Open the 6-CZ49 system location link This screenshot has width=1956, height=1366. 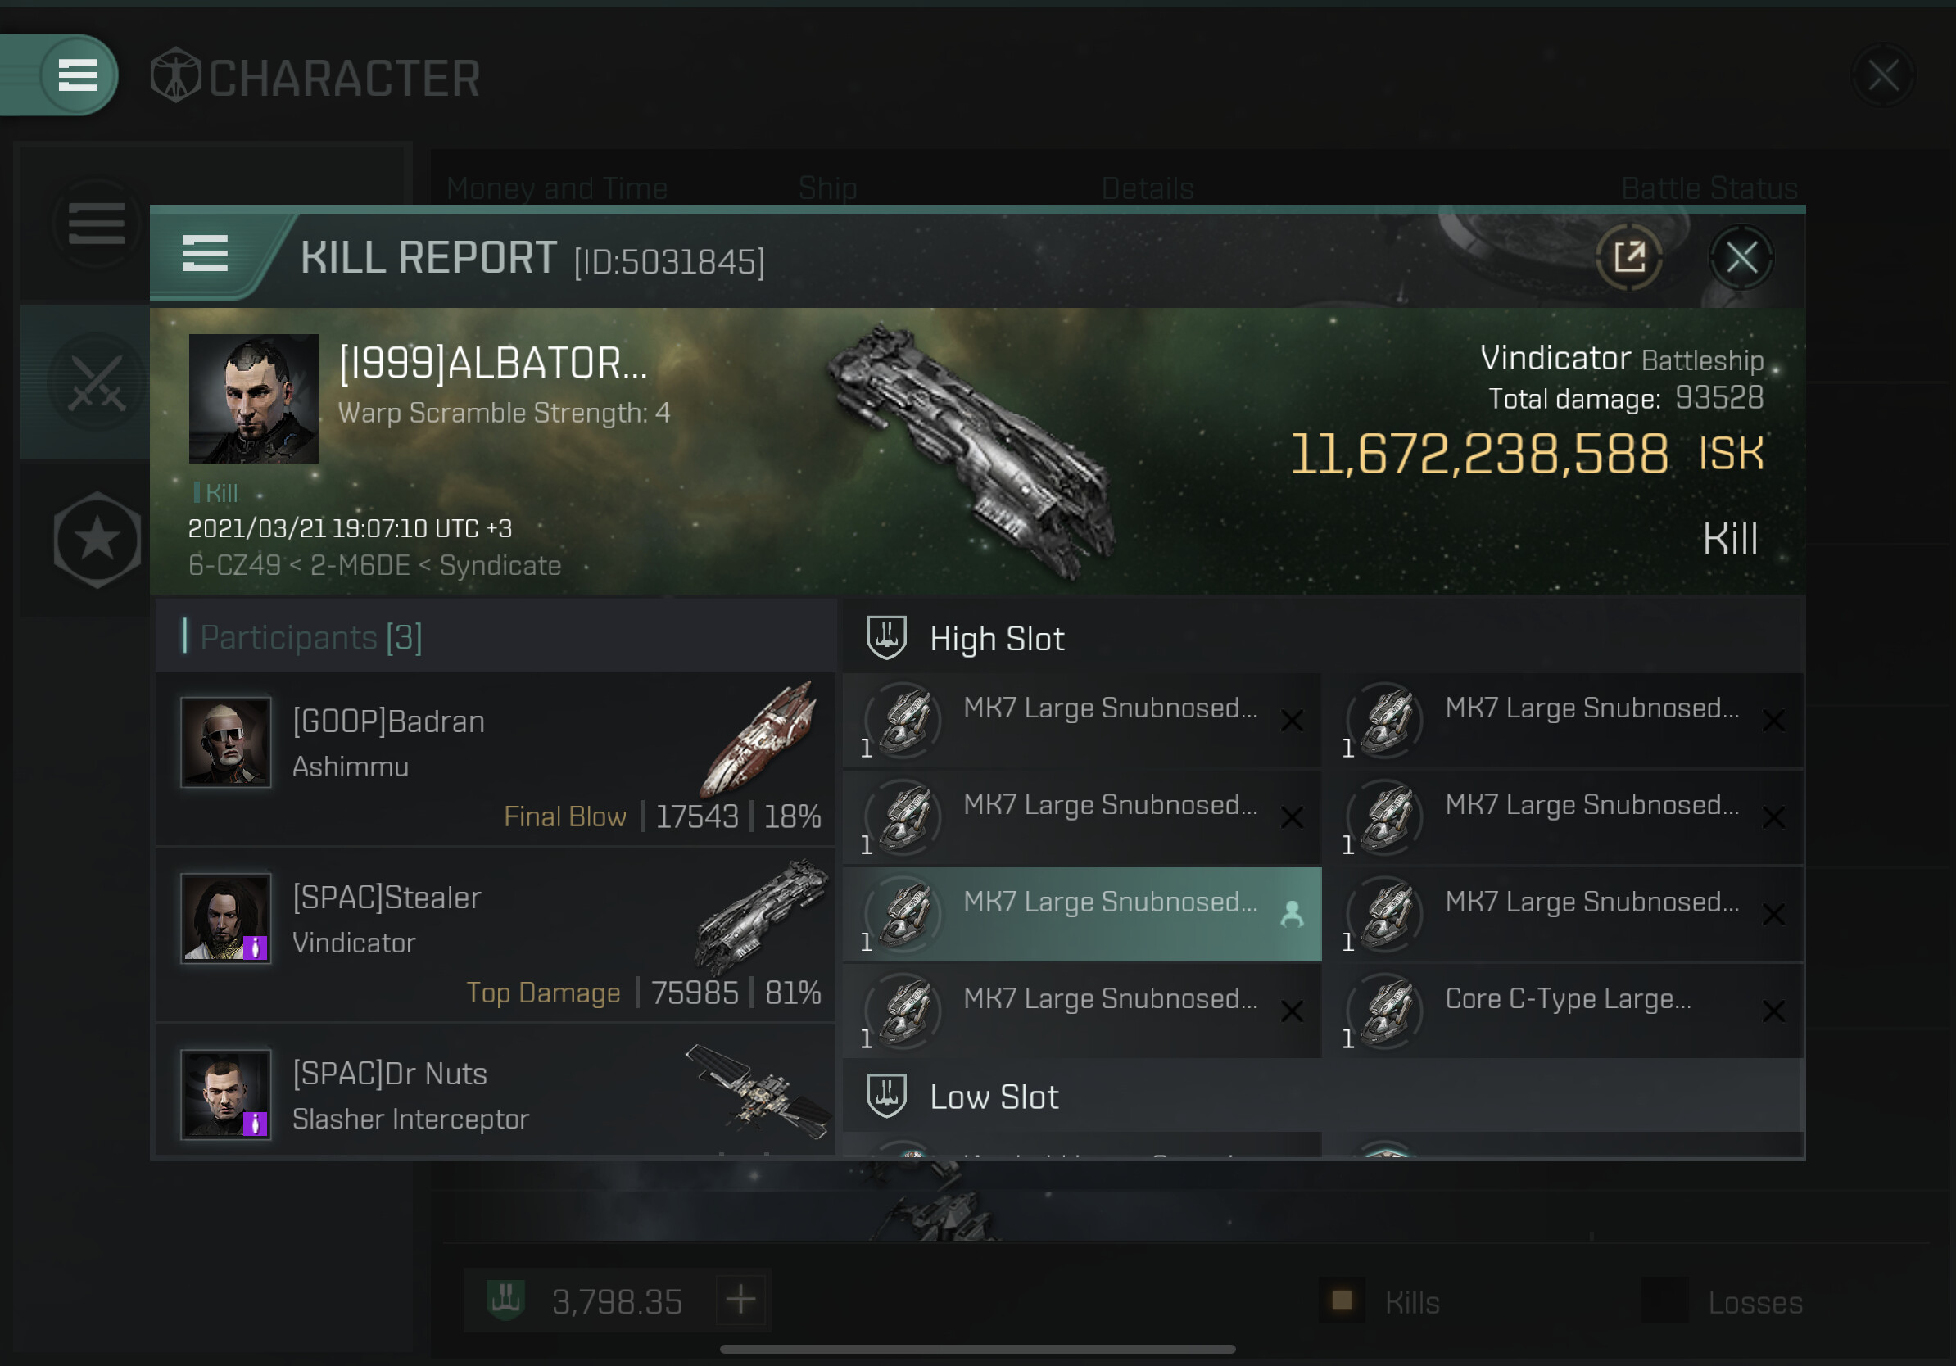(234, 565)
